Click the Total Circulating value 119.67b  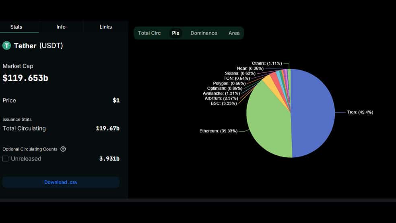tap(107, 128)
